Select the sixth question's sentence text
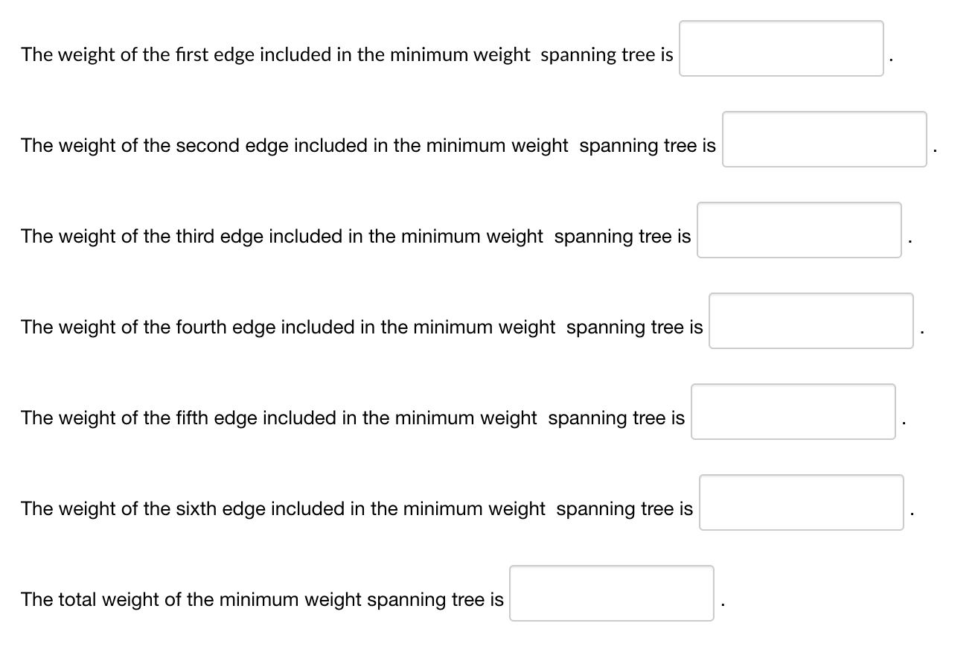The height and width of the screenshot is (661, 978). click(x=357, y=508)
